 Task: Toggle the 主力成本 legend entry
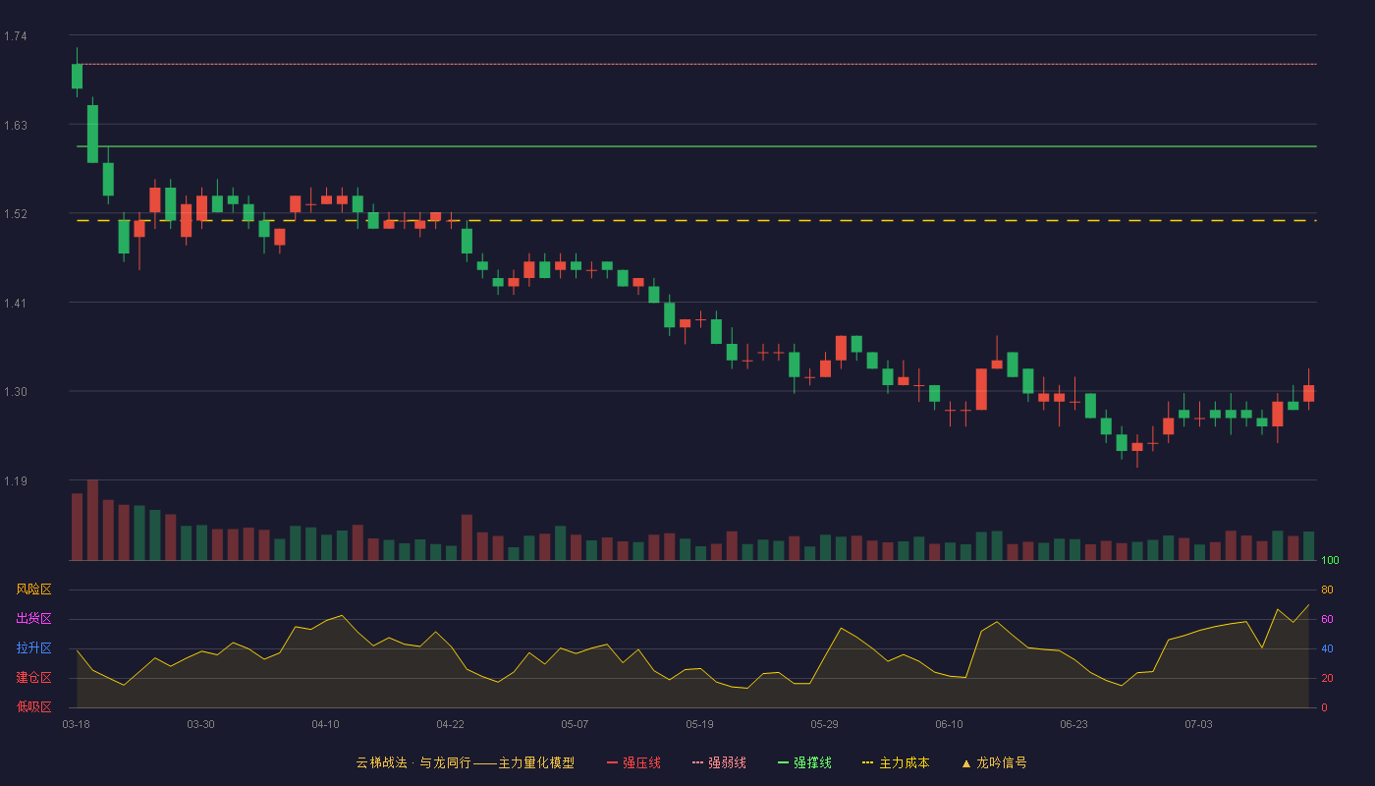(896, 762)
